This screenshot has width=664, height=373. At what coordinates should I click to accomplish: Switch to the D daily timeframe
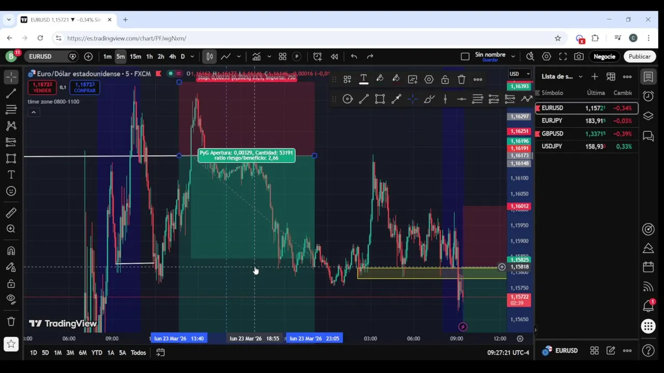pos(183,56)
